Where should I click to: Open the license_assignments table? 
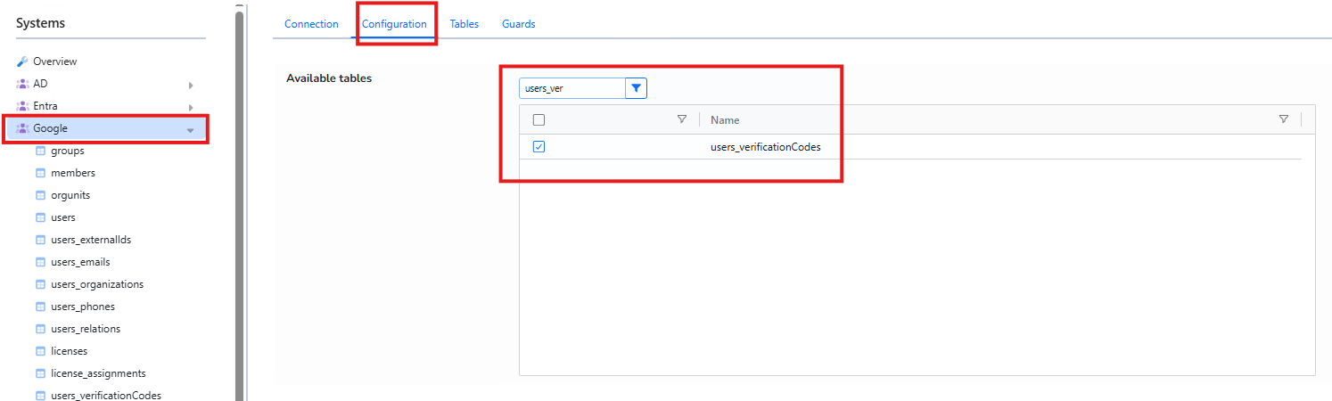[98, 373]
